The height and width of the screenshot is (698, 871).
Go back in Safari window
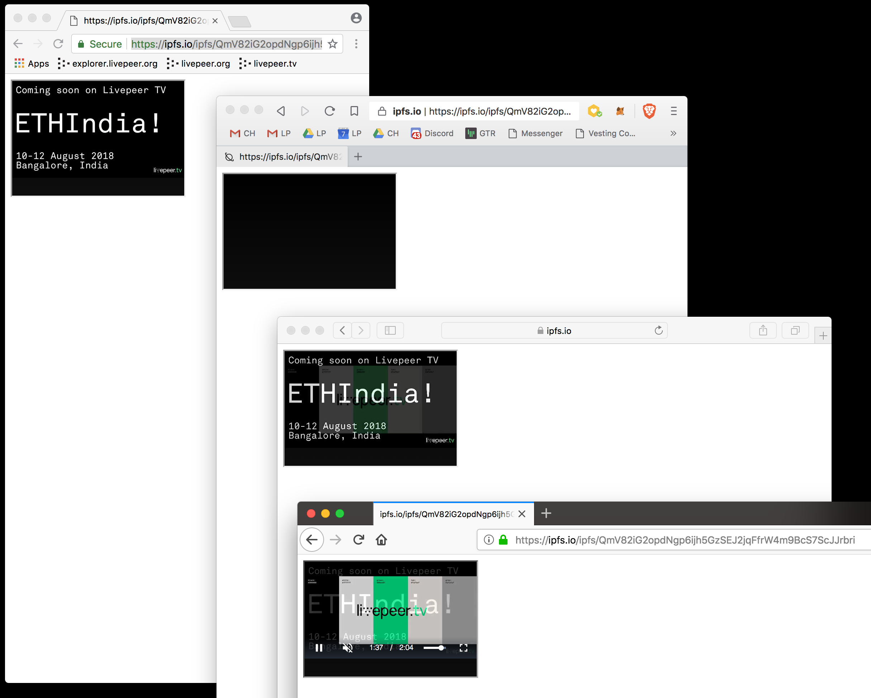[342, 330]
